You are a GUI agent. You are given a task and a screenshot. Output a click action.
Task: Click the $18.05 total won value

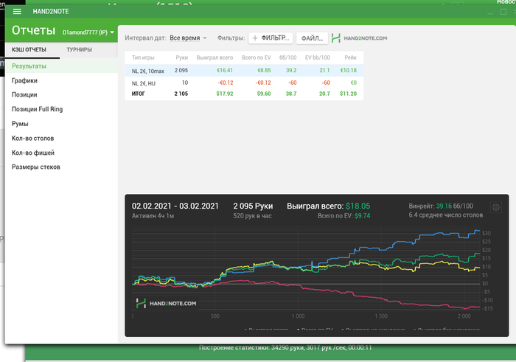(x=358, y=206)
